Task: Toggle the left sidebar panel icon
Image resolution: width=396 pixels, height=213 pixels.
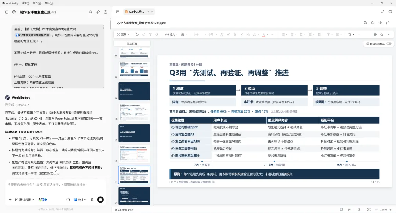Action: 7,12
